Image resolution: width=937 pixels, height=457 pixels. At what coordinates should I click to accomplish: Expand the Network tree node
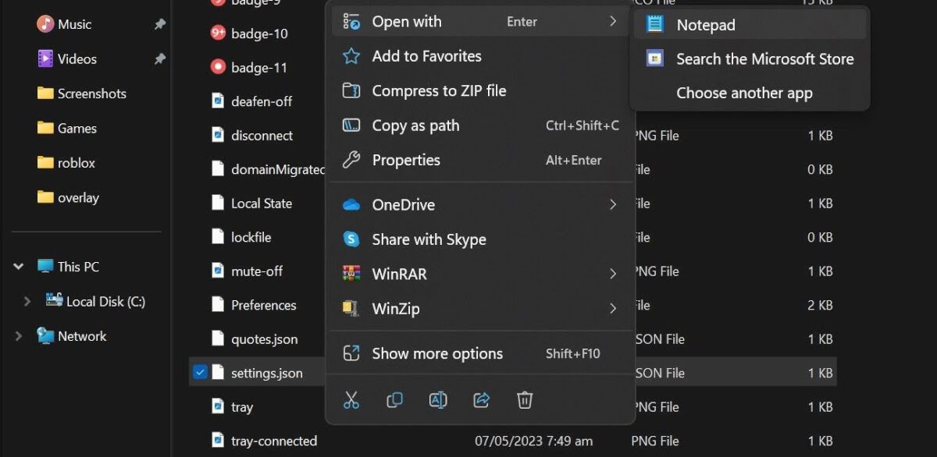pyautogui.click(x=19, y=336)
